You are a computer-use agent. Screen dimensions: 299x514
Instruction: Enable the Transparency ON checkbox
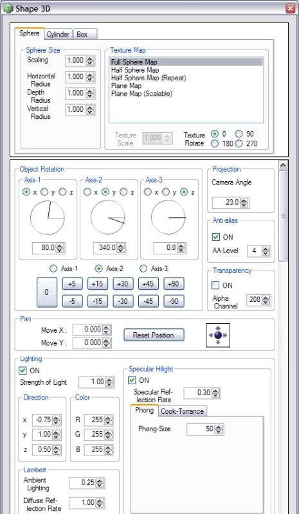[x=215, y=285]
